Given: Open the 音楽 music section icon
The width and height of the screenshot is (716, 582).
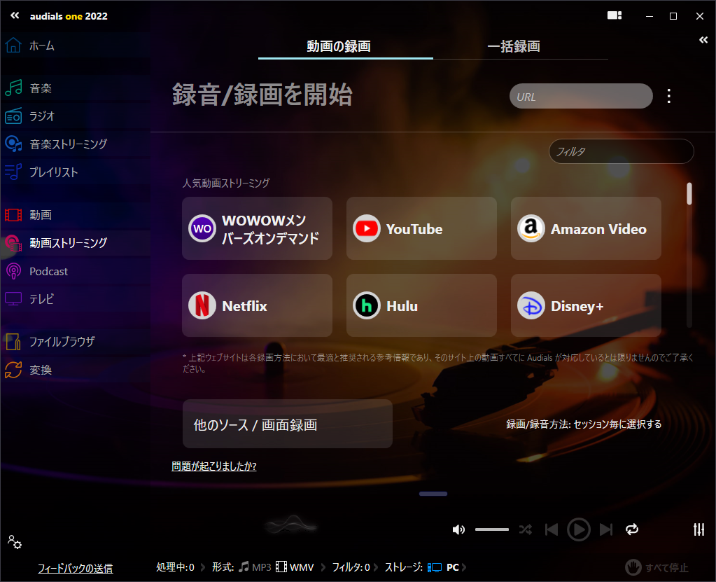Looking at the screenshot, I should point(13,88).
